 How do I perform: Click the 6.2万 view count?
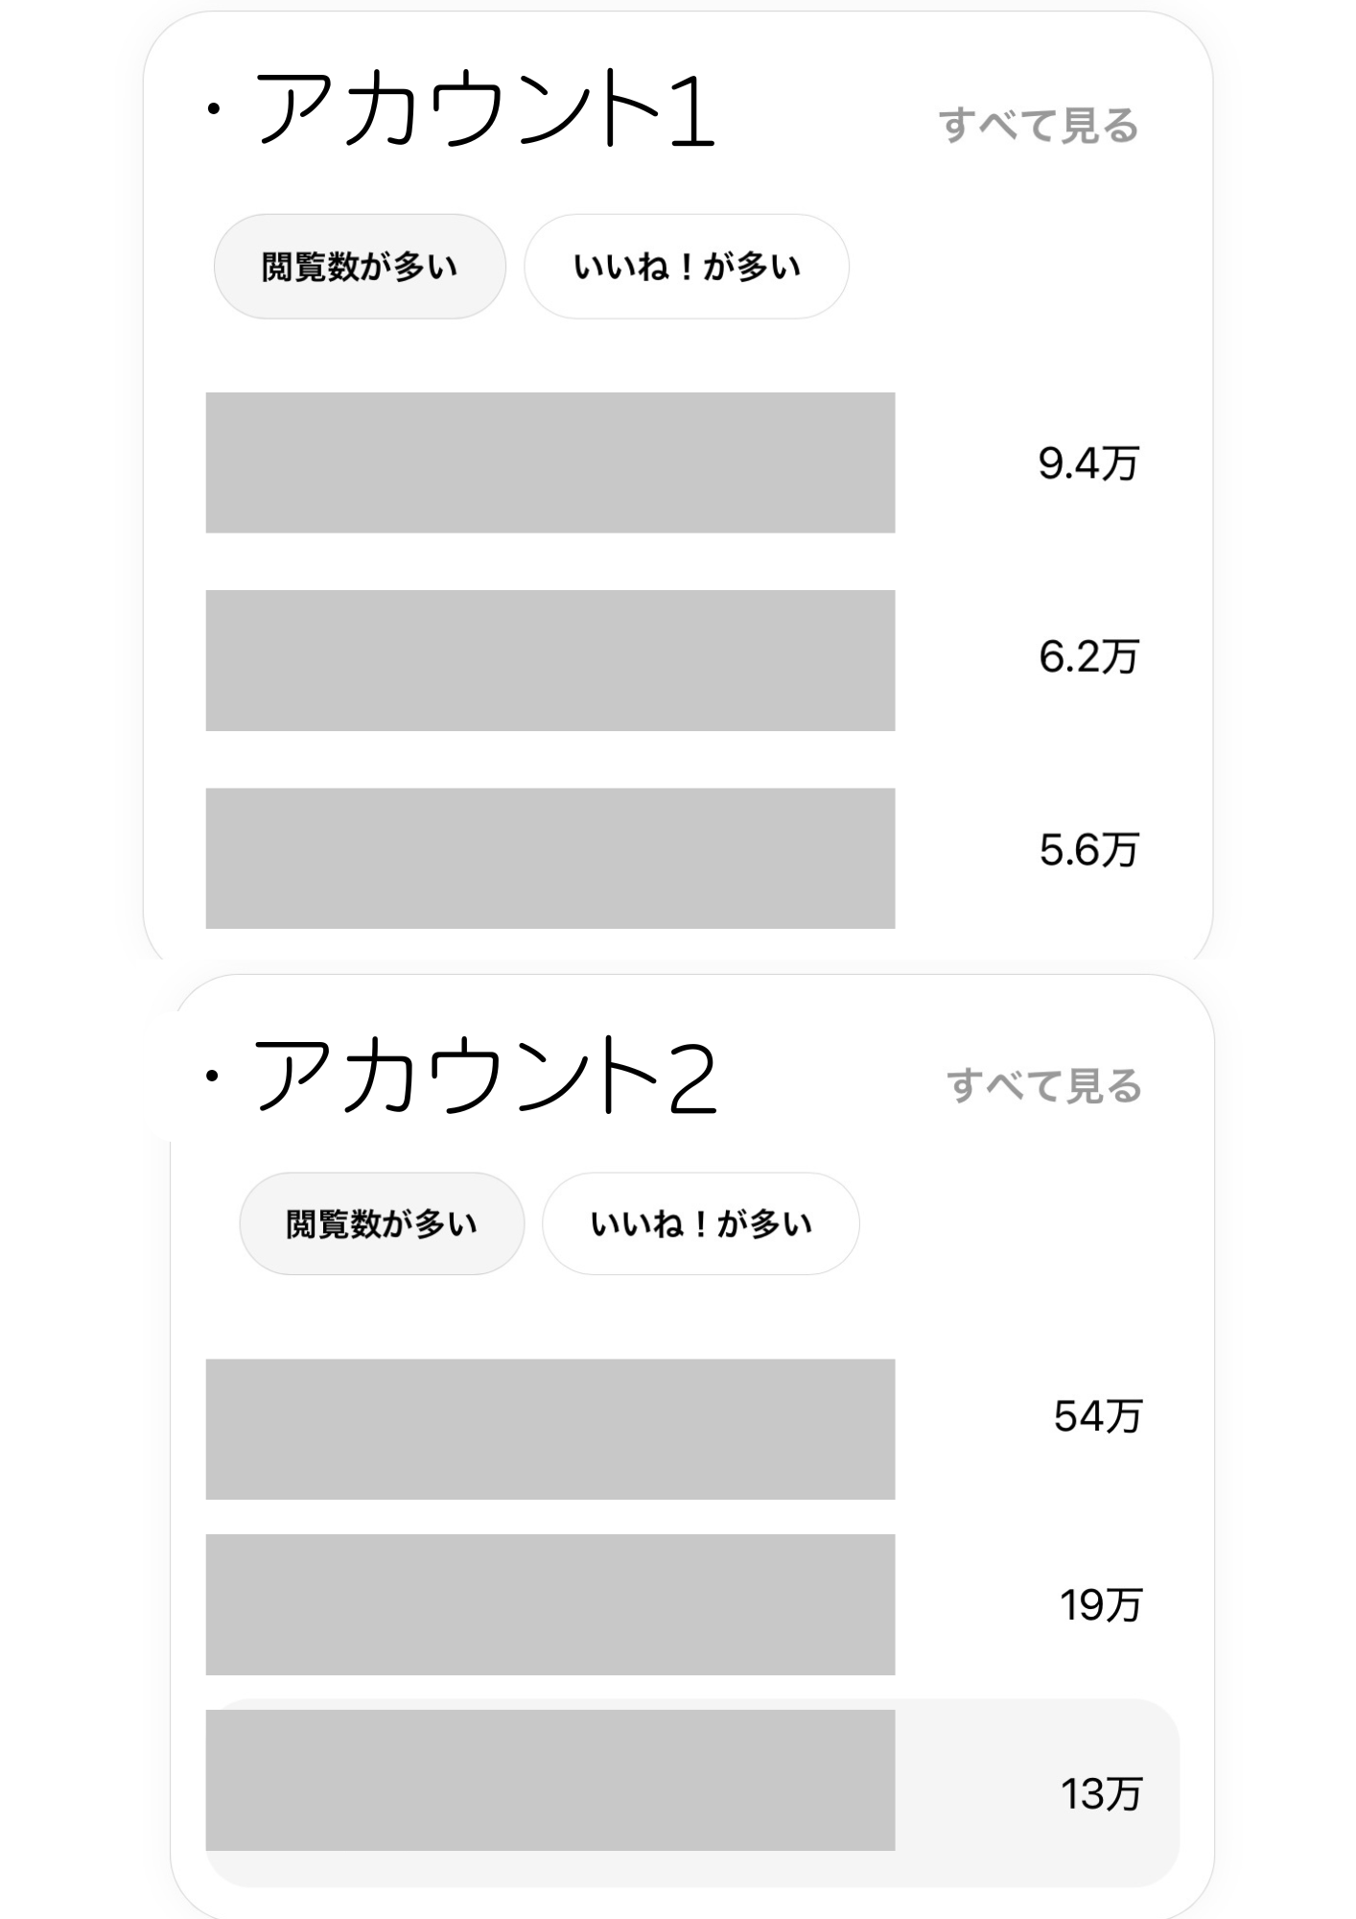(x=1087, y=657)
